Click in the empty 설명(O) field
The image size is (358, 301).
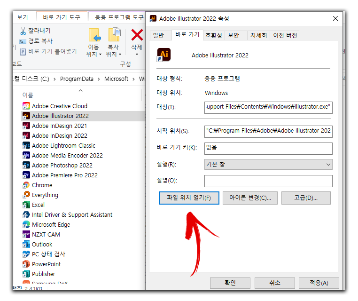coord(268,181)
